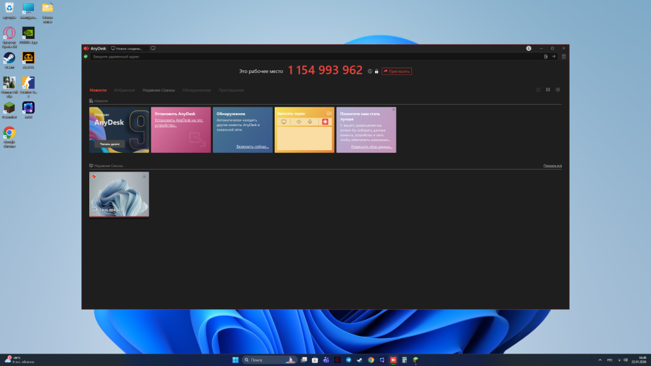651x366 pixels.
Task: Open the account profile icon in title bar
Action: pos(529,49)
